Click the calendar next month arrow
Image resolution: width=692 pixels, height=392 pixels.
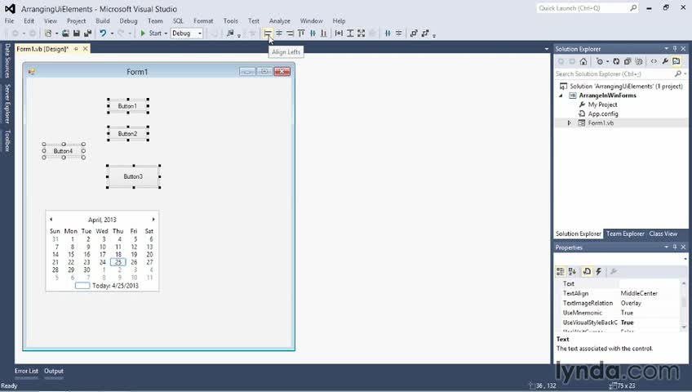point(153,220)
